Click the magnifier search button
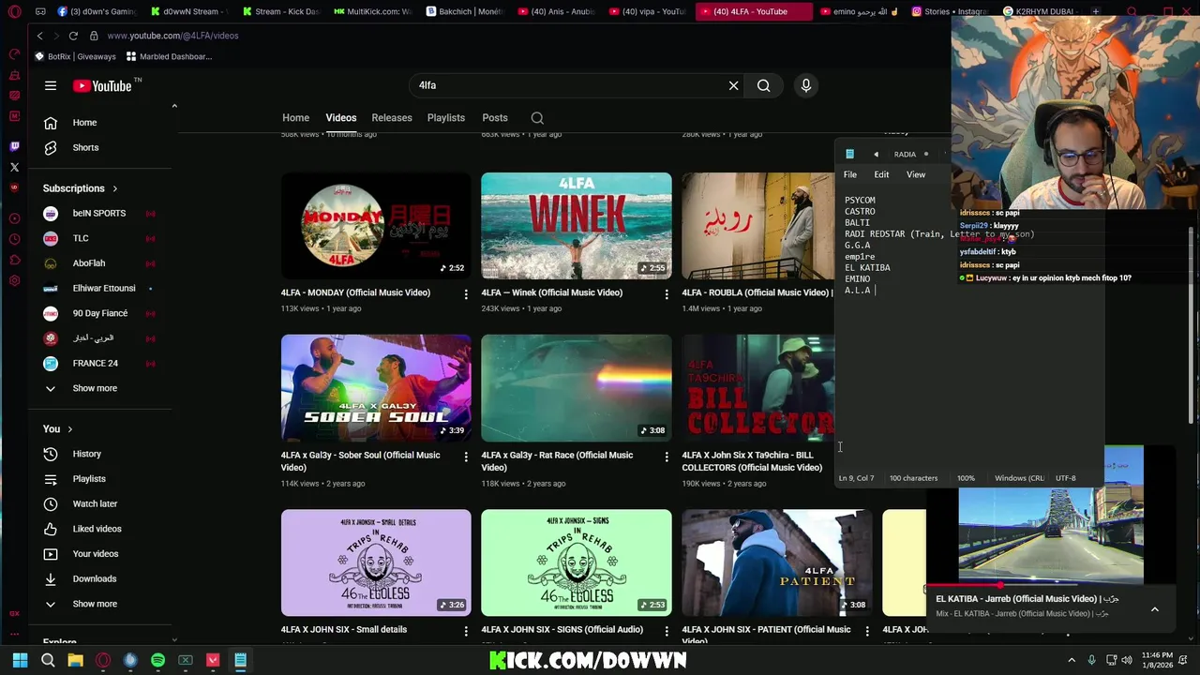1200x675 pixels. [764, 85]
